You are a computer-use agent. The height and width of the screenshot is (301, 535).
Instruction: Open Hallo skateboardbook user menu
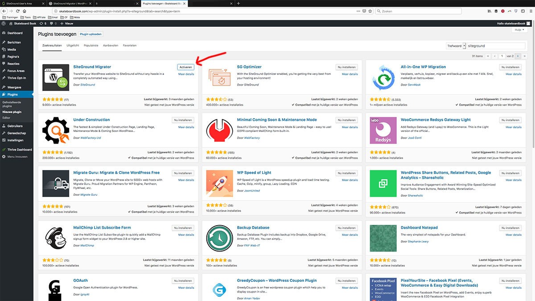point(514,23)
